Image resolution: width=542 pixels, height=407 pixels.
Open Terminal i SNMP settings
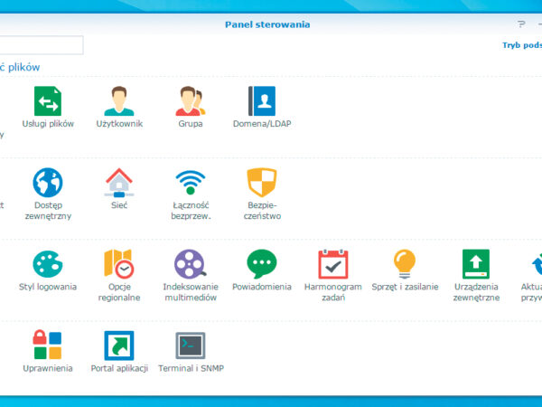tap(190, 345)
